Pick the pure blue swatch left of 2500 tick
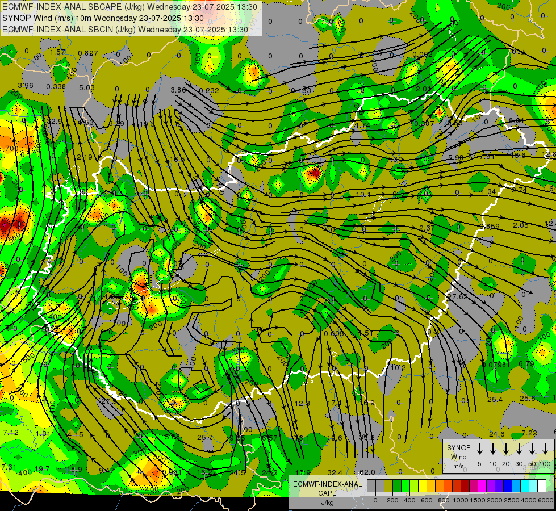The image size is (556, 511). 507,486
